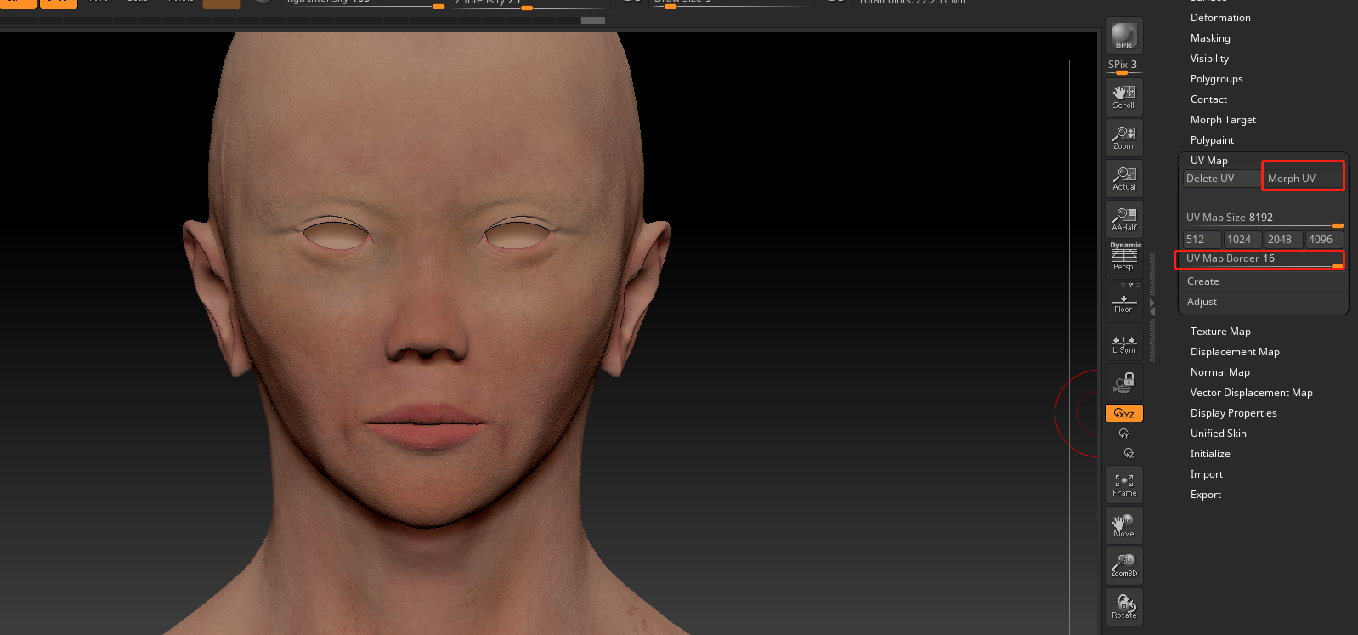Click the Morph UV button

(x=1303, y=179)
